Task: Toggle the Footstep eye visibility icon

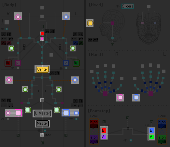Action: 125,140
